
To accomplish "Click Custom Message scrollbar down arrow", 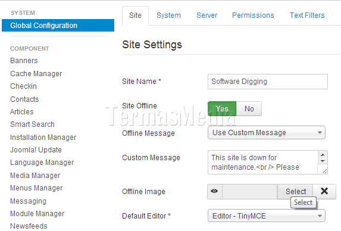I will point(323,161).
